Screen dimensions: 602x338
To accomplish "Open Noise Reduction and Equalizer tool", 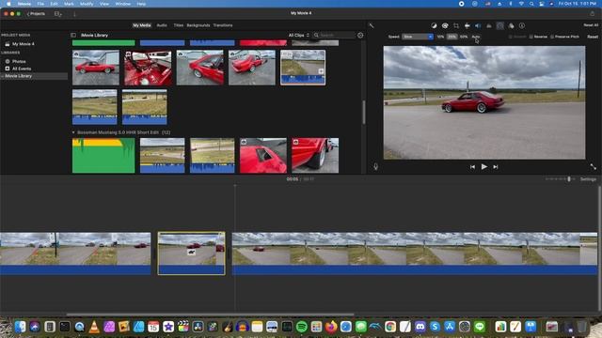I will (489, 25).
